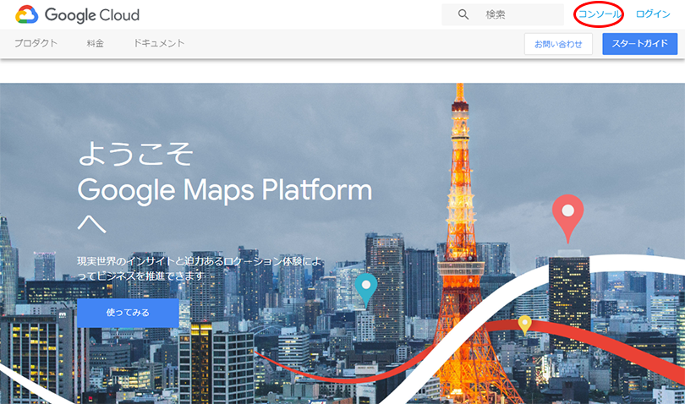This screenshot has height=404, width=685.
Task: Click the 使ってみる button
Action: pyautogui.click(x=128, y=313)
